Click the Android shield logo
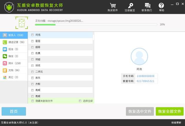The height and width of the screenshot is (126, 185). tap(9, 7)
